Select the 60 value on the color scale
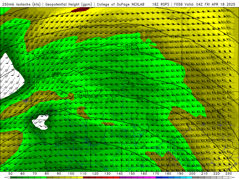The width and height of the screenshot is (239, 179). pos(23,174)
